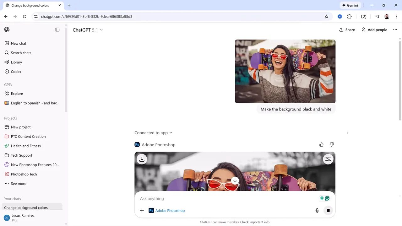
Task: Click the Ask anything input field
Action: pyautogui.click(x=220, y=198)
